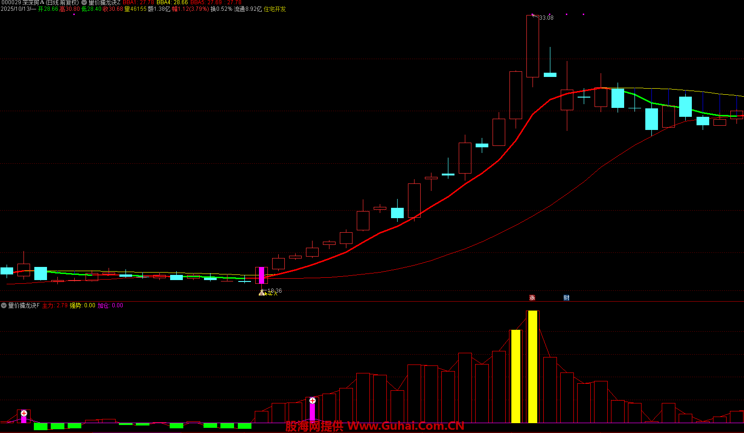The image size is (744, 433).
Task: Expand the 量价擒龙诀Z main indicator dropdown
Action: tap(84, 3)
